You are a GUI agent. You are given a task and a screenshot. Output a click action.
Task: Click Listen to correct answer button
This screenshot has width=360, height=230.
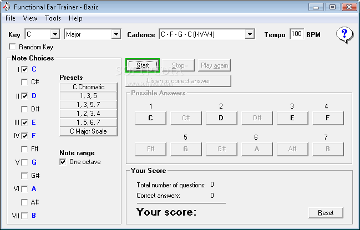179,81
